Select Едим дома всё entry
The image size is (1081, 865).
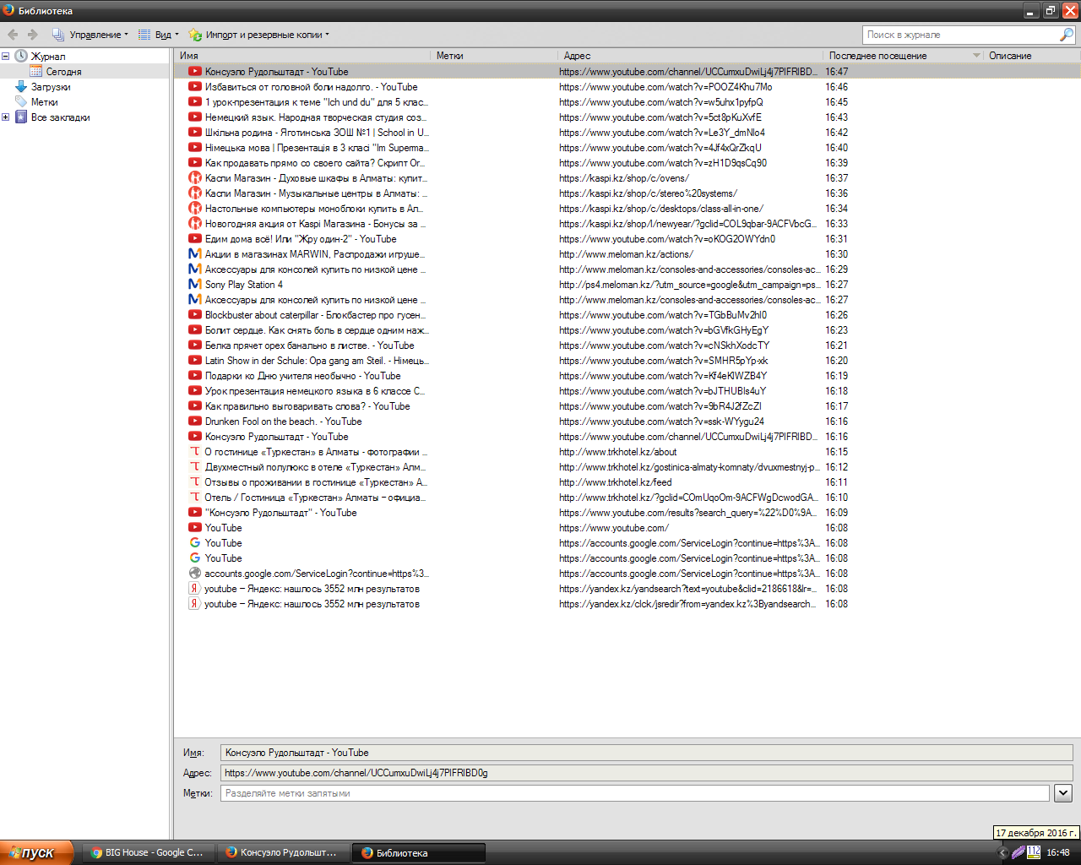click(627, 239)
